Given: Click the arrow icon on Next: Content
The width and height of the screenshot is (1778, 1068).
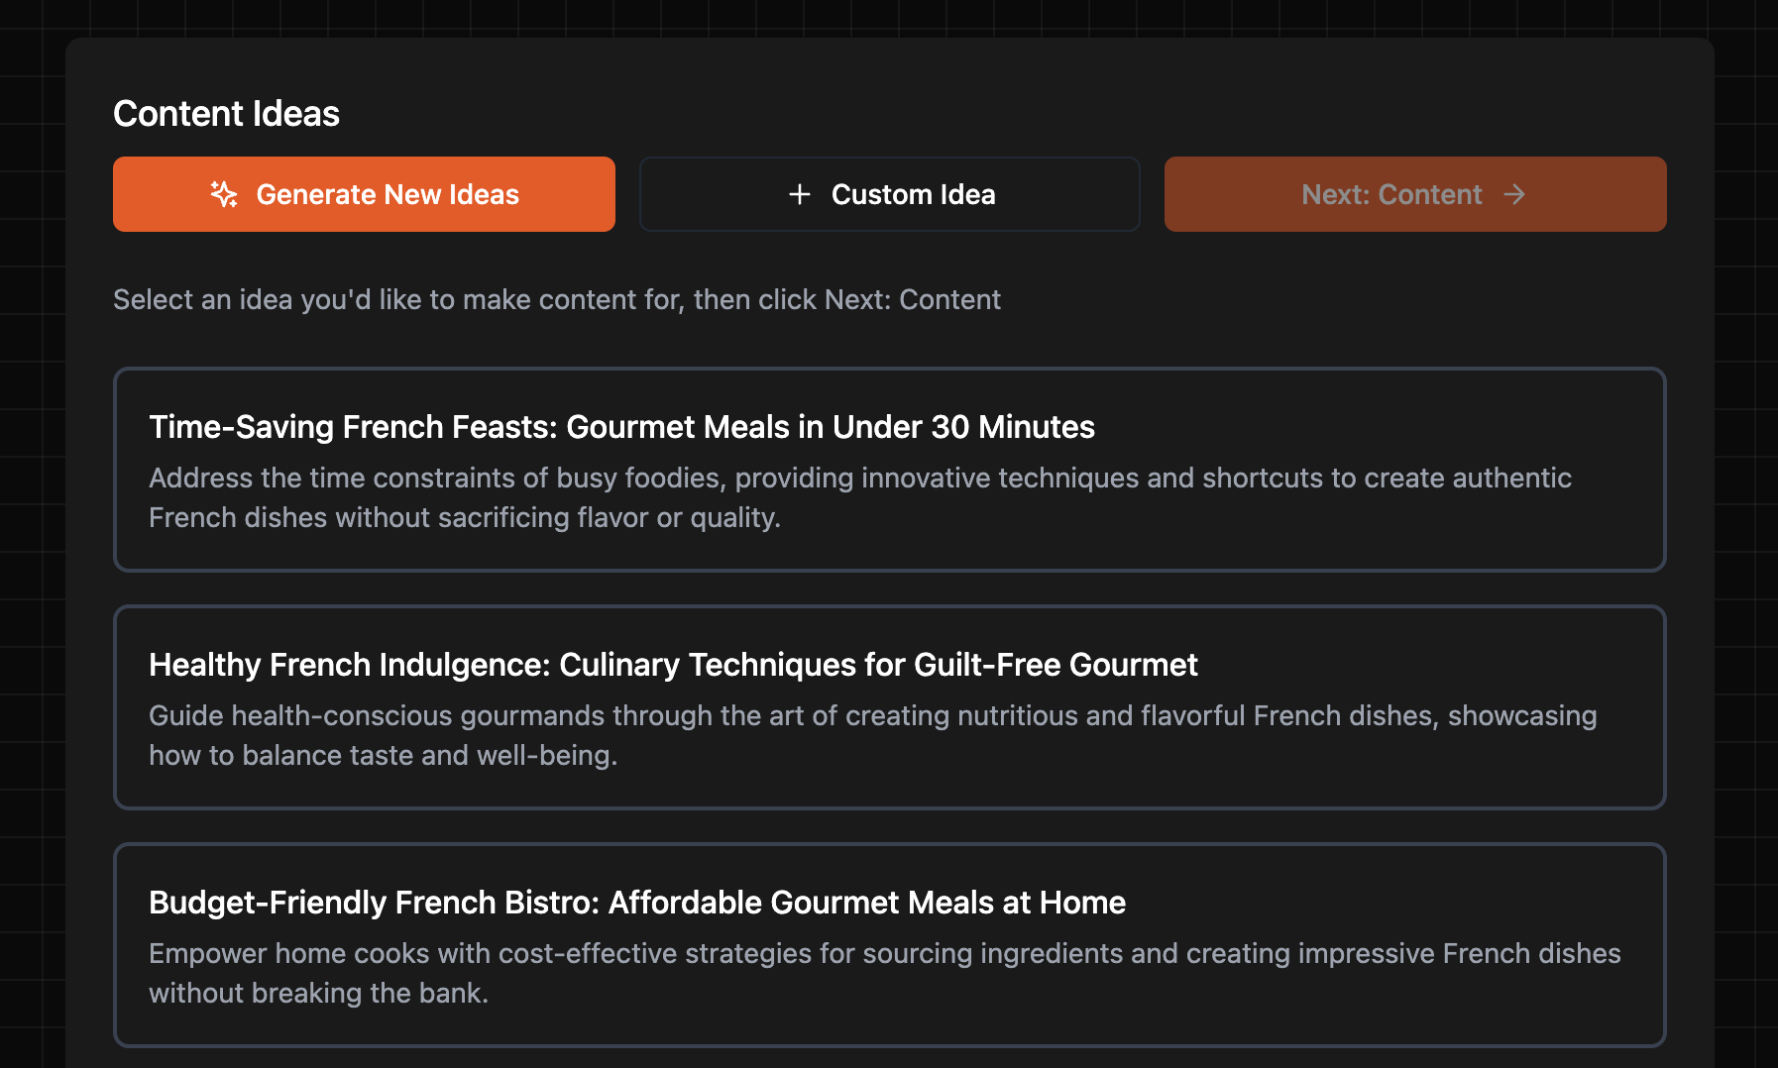Looking at the screenshot, I should coord(1514,194).
